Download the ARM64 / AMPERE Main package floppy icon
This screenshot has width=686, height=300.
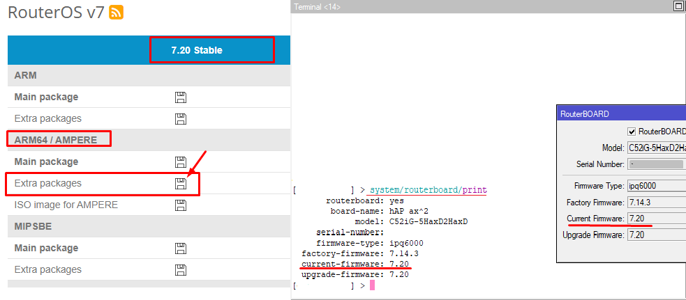[x=180, y=162]
